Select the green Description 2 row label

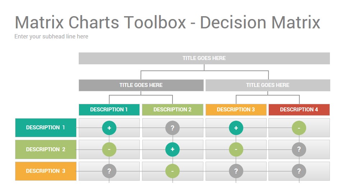coord(46,149)
